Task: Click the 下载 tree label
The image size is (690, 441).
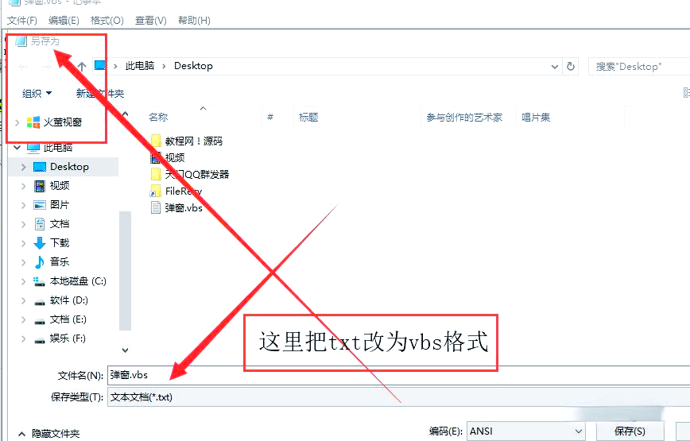Action: pos(60,242)
